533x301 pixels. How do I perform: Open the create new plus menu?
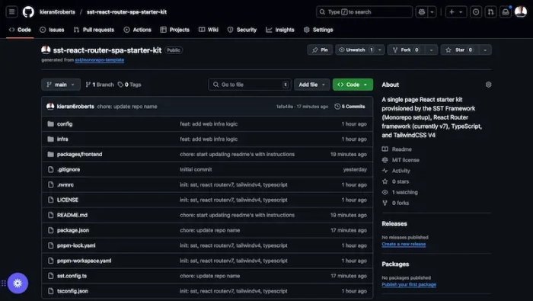pyautogui.click(x=456, y=12)
